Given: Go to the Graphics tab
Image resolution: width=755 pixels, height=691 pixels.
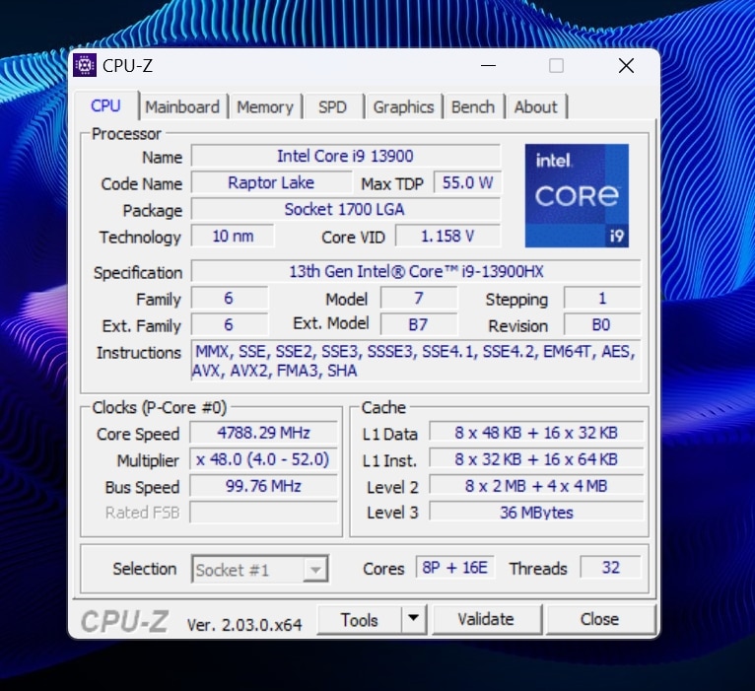Looking at the screenshot, I should pos(403,107).
